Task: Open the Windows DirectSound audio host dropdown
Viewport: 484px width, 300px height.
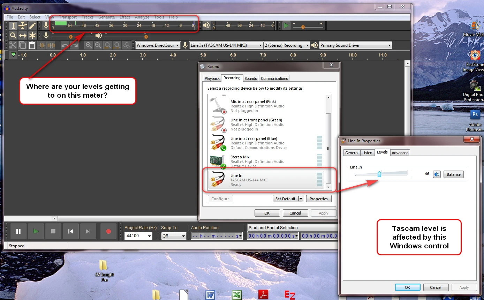Action: click(158, 45)
